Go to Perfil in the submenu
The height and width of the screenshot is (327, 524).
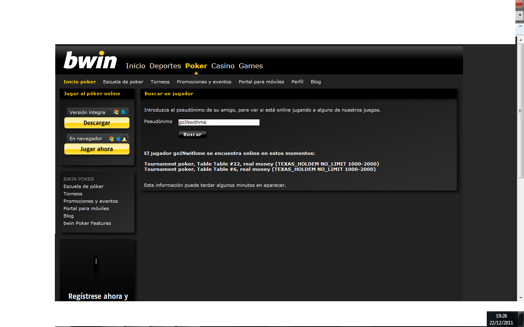(297, 82)
